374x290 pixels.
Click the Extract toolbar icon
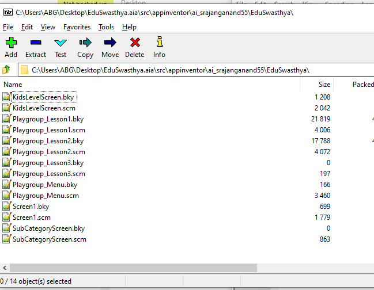coord(36,43)
